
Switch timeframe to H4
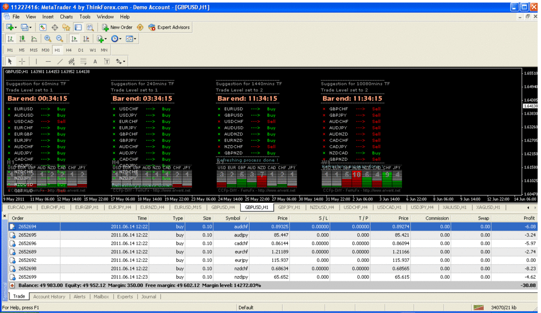click(x=69, y=50)
